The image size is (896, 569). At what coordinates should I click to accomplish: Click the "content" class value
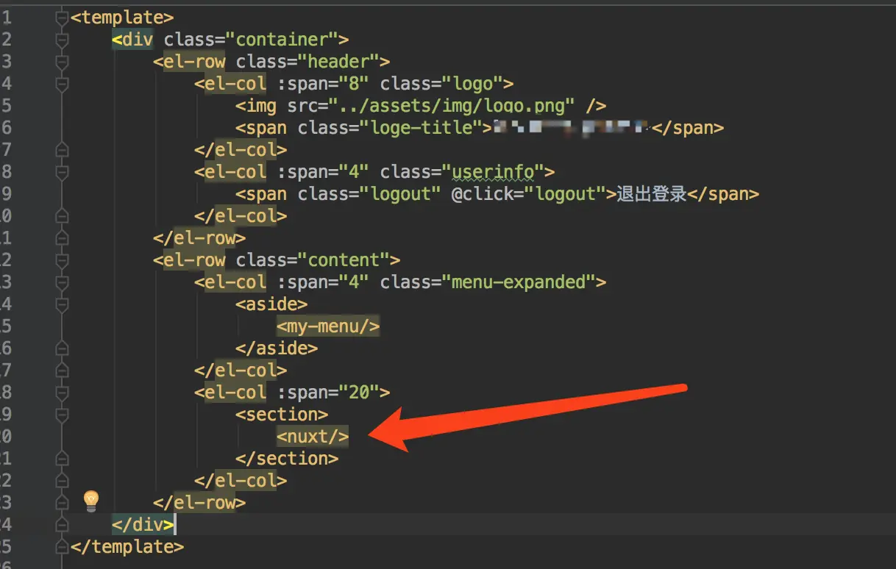click(343, 260)
